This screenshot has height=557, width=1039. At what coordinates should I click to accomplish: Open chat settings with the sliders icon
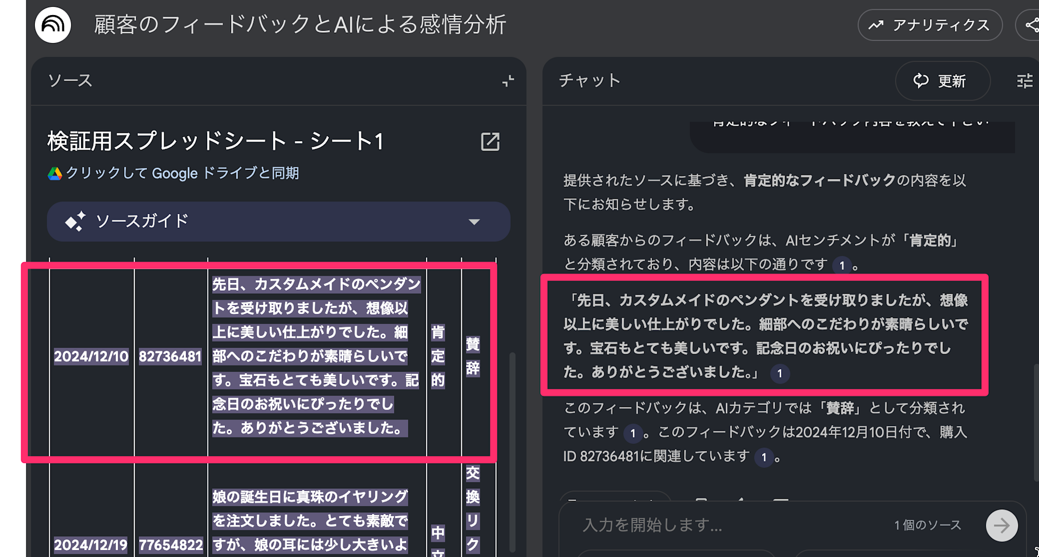[1025, 81]
